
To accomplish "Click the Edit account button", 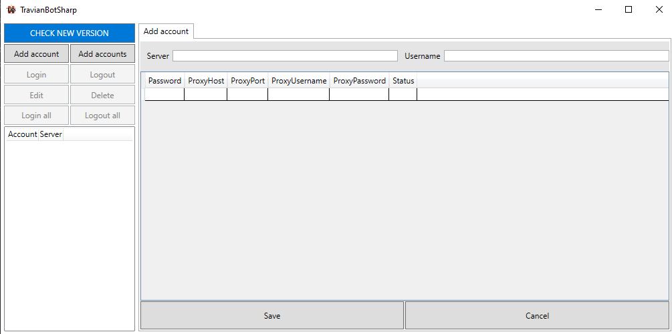I will click(36, 95).
